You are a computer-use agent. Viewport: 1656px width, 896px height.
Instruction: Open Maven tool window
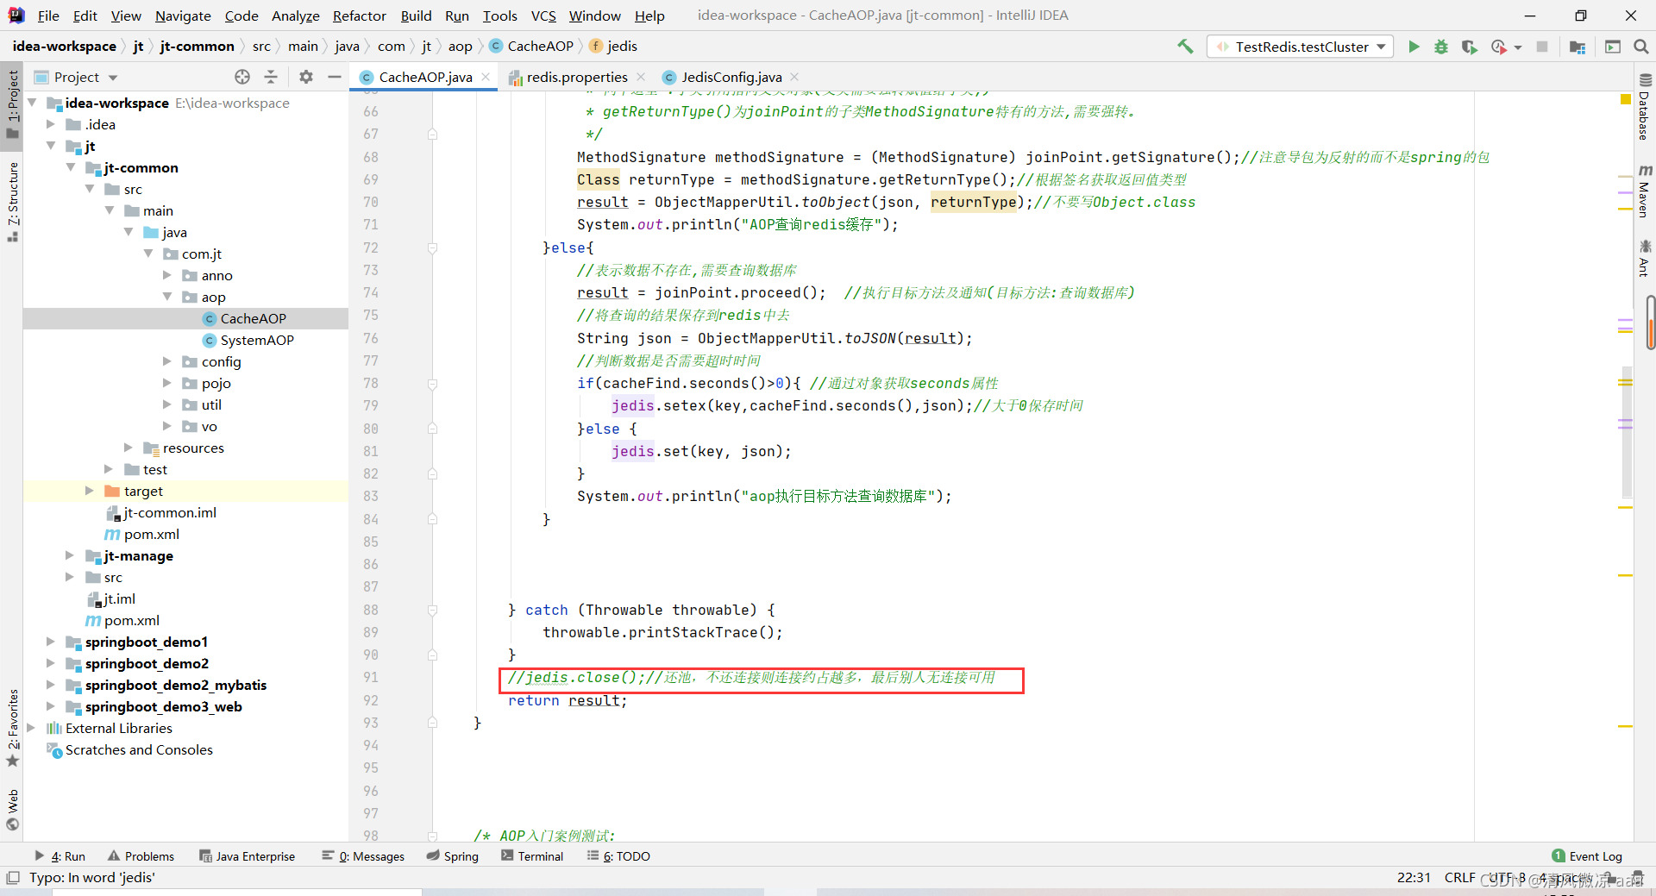point(1644,190)
